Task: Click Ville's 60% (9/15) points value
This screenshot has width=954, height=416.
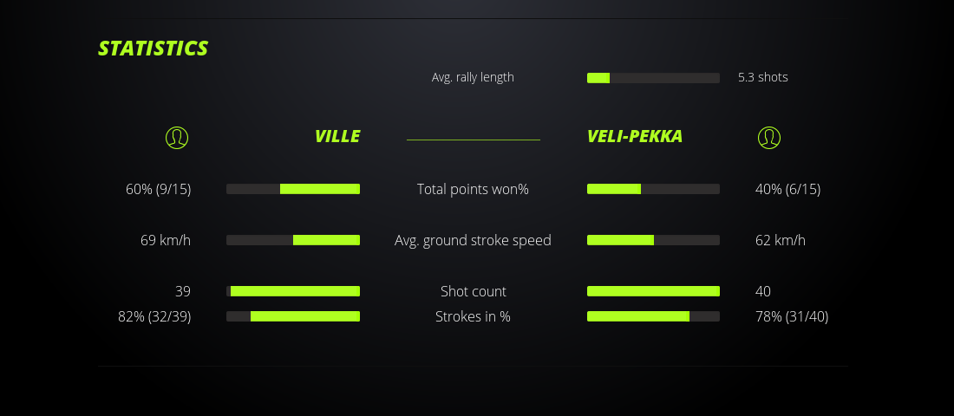Action: pos(158,189)
